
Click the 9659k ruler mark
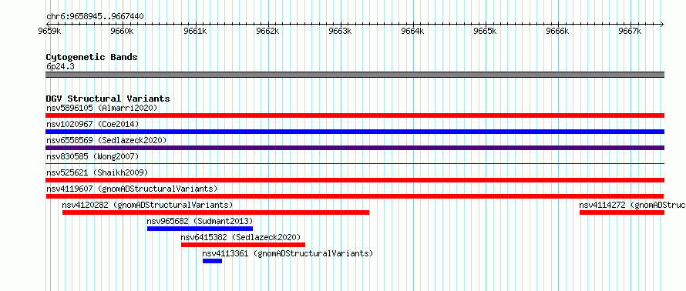click(x=49, y=32)
